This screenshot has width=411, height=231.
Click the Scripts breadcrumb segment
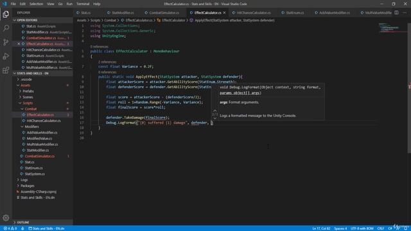pos(95,20)
